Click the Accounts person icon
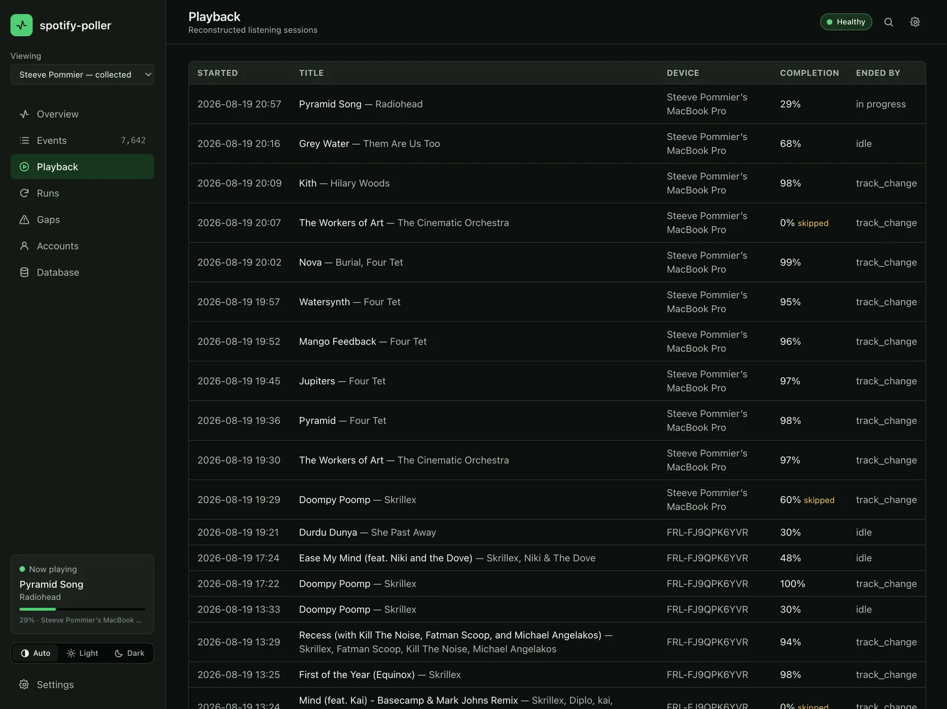Screen dimensions: 947x709 click(x=24, y=246)
